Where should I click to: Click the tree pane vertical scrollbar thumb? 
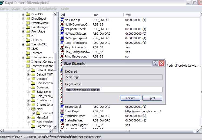55,62
